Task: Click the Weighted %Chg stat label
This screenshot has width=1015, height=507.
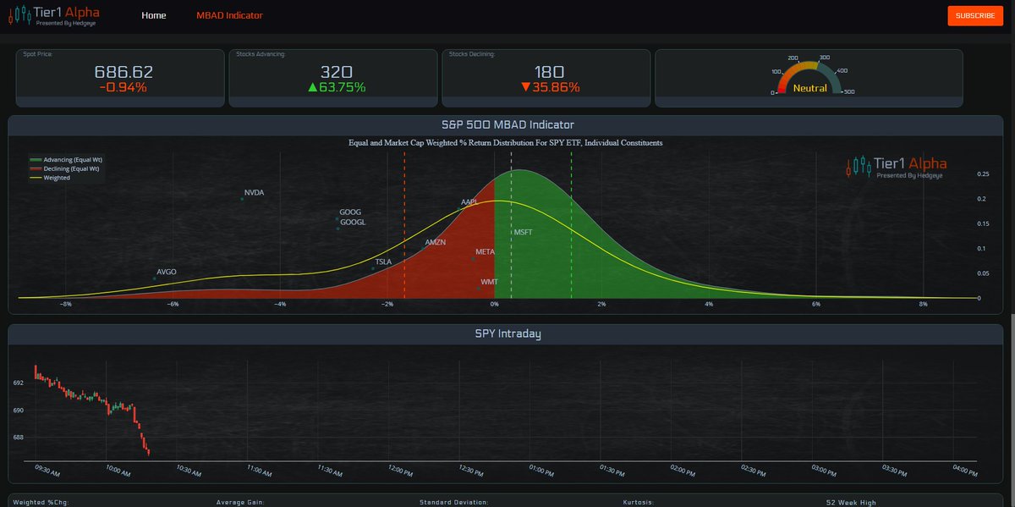Action: 41,502
